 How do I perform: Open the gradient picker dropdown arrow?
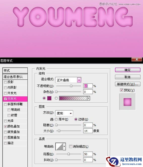point(89,98)
